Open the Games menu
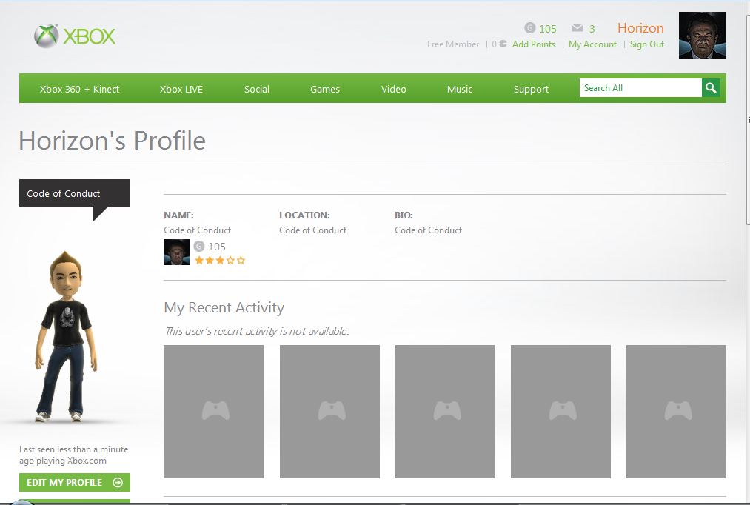This screenshot has height=505, width=750. (325, 89)
